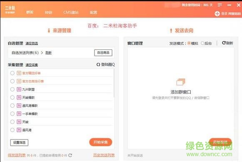Click the 未开始发送 status text
The height and width of the screenshot is (162, 242).
pos(135,155)
